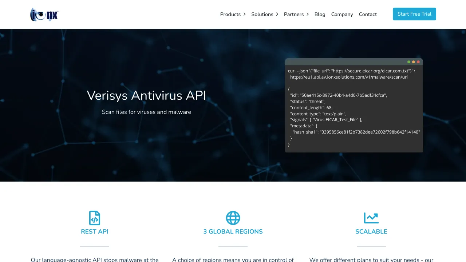The image size is (466, 262).
Task: Click 'We offer different plans' text
Action: pos(371,259)
